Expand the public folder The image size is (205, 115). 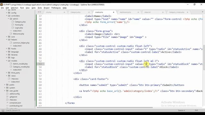(x=5, y=85)
